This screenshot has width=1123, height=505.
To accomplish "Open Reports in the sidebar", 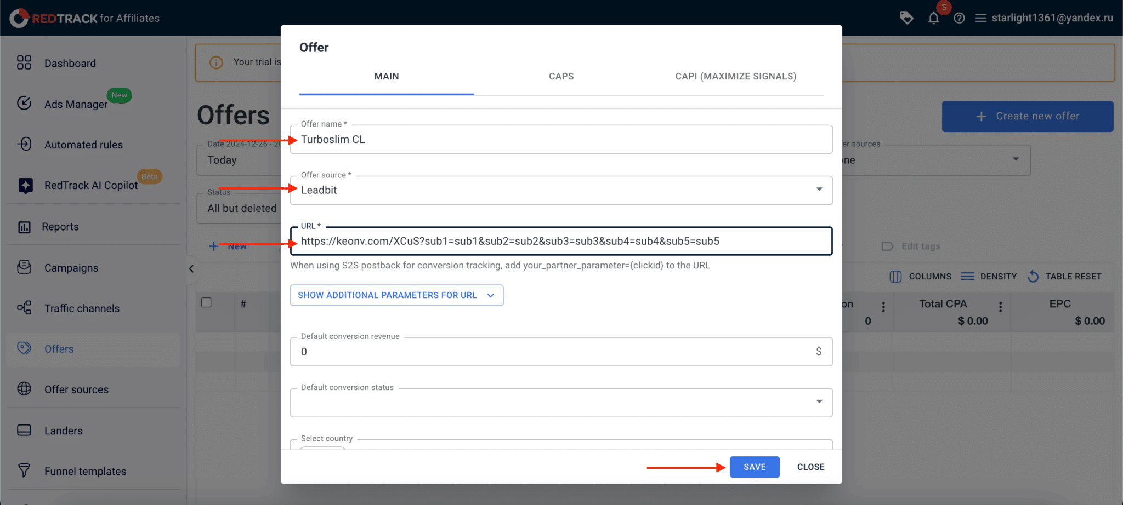I will (60, 227).
